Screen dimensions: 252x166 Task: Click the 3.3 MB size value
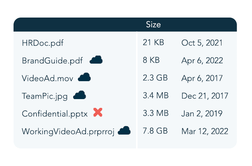[x=155, y=113]
